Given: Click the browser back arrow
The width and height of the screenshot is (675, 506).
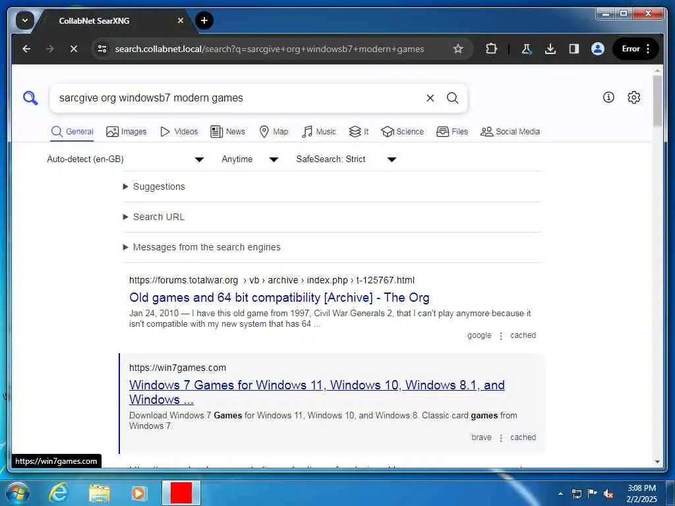Looking at the screenshot, I should tap(26, 49).
